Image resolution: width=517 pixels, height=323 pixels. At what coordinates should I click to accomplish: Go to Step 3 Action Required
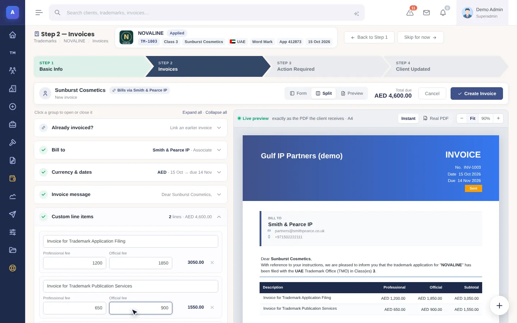click(x=327, y=66)
